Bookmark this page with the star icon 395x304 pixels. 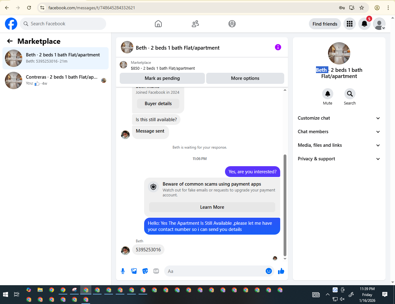coord(362,8)
